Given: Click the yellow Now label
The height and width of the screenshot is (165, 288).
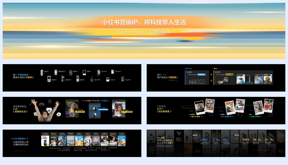Looking at the screenshot, I should [x=215, y=68].
